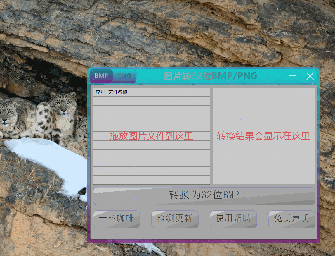Click the empty area below bottom buttons
The width and height of the screenshot is (335, 256).
point(204,234)
